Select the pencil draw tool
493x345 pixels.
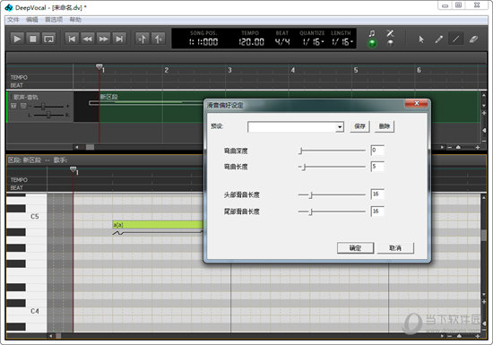click(x=439, y=39)
